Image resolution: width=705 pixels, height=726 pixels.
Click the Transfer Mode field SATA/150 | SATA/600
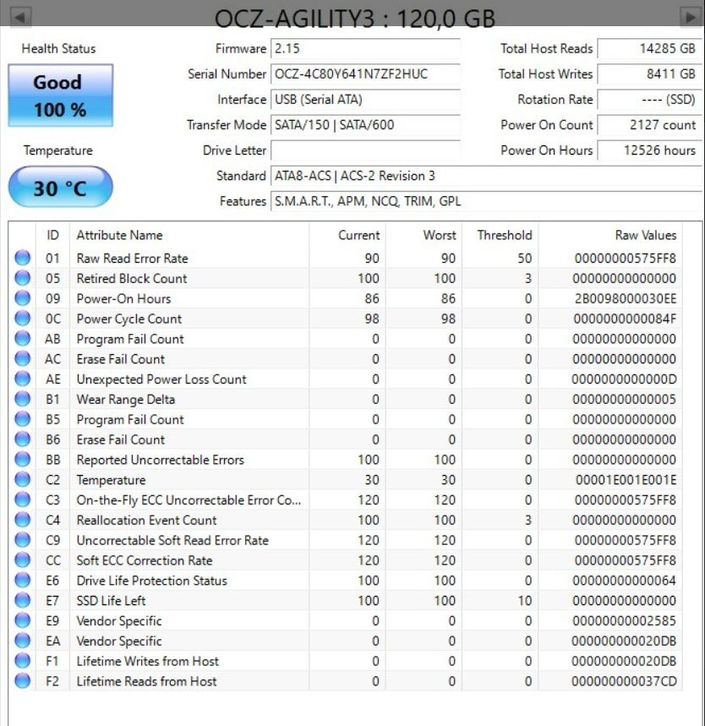click(365, 124)
